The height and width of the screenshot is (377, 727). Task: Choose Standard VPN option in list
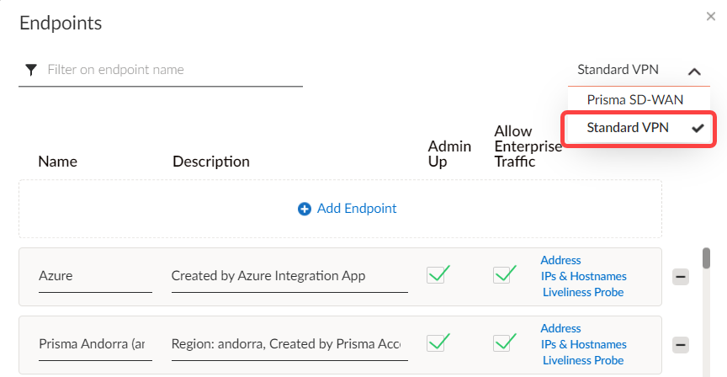[628, 128]
